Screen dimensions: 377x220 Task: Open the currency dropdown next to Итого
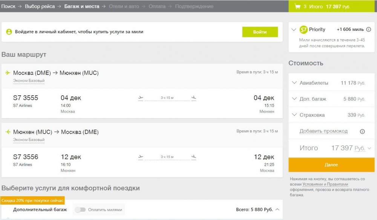pyautogui.click(x=369, y=148)
